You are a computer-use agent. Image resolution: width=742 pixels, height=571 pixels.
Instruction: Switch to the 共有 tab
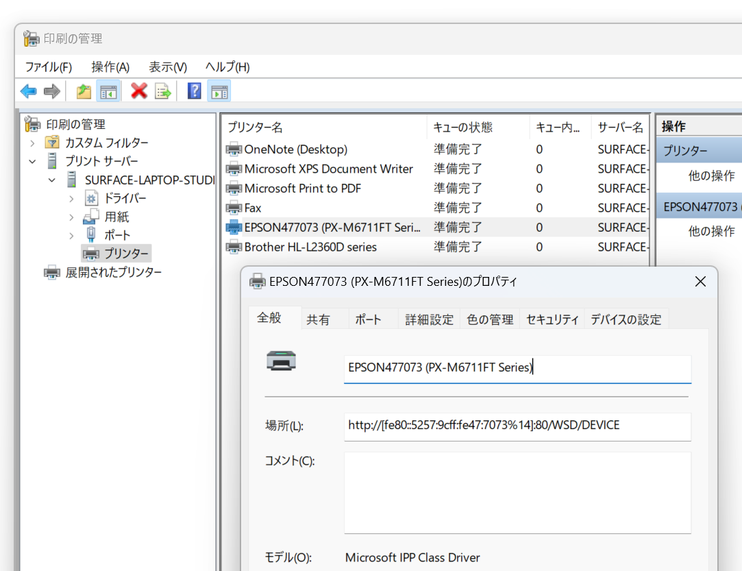point(319,318)
